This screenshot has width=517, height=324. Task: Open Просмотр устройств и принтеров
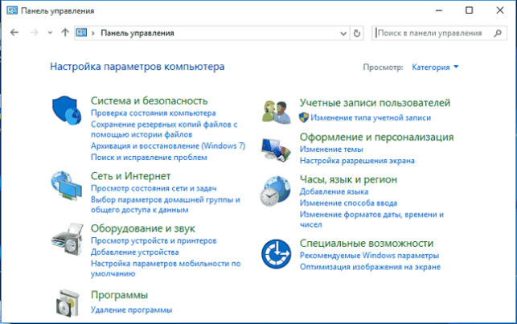click(154, 240)
